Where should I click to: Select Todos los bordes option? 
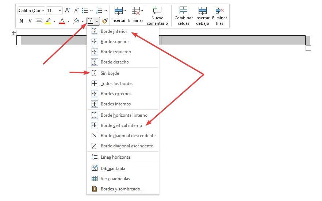(x=123, y=84)
